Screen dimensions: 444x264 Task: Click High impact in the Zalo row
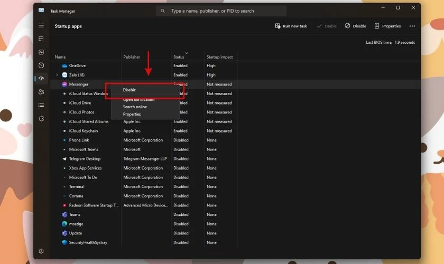pos(211,75)
